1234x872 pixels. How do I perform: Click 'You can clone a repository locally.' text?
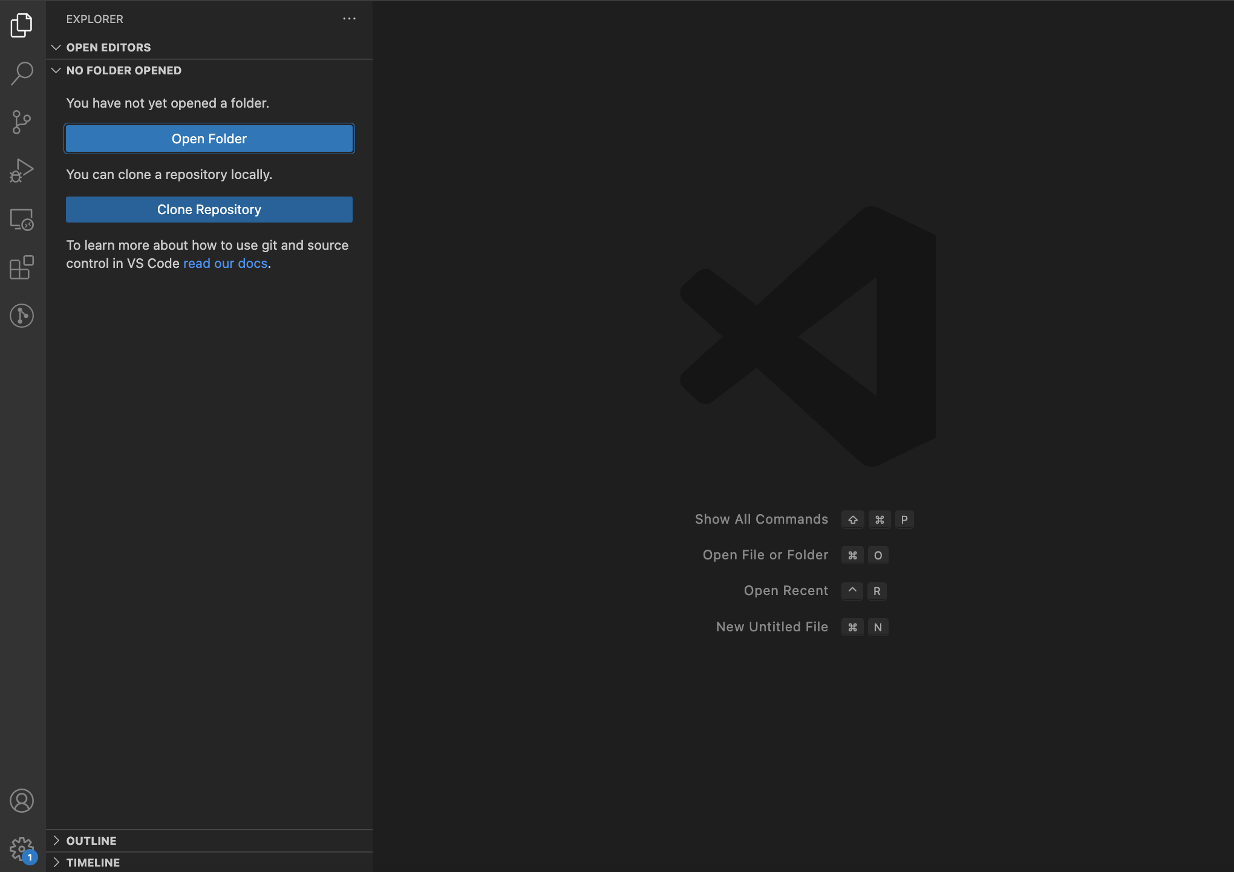pyautogui.click(x=169, y=174)
